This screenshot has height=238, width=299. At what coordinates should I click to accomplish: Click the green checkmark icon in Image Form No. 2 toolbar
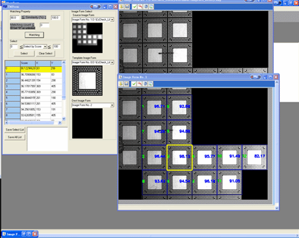pyautogui.click(x=134, y=84)
